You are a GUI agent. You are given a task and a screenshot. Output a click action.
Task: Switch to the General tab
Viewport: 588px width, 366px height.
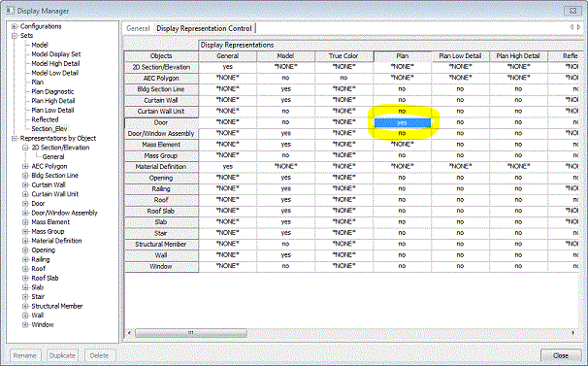coord(138,28)
